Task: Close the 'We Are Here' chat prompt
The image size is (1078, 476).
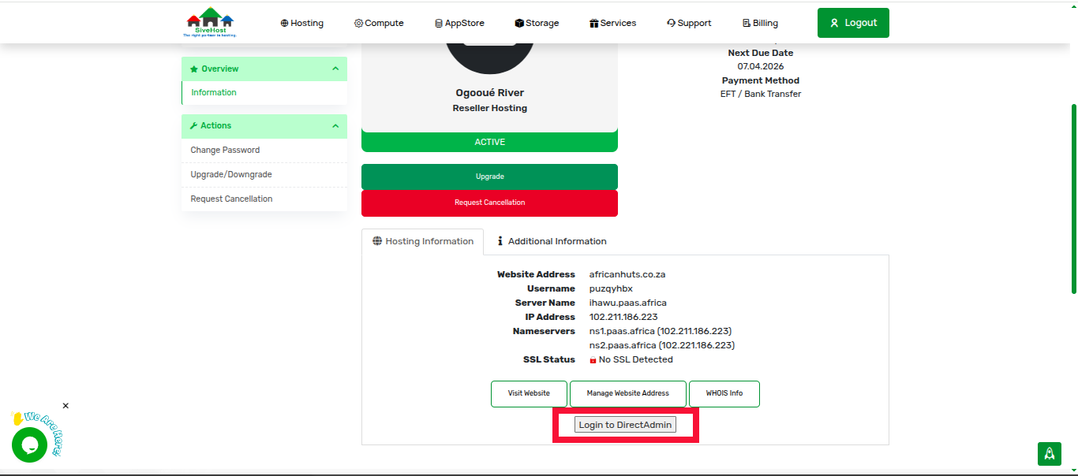Action: 66,406
